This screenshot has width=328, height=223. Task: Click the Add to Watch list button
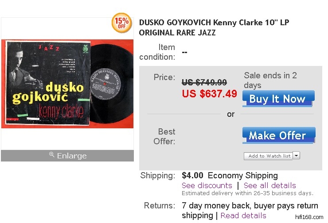coord(269,156)
